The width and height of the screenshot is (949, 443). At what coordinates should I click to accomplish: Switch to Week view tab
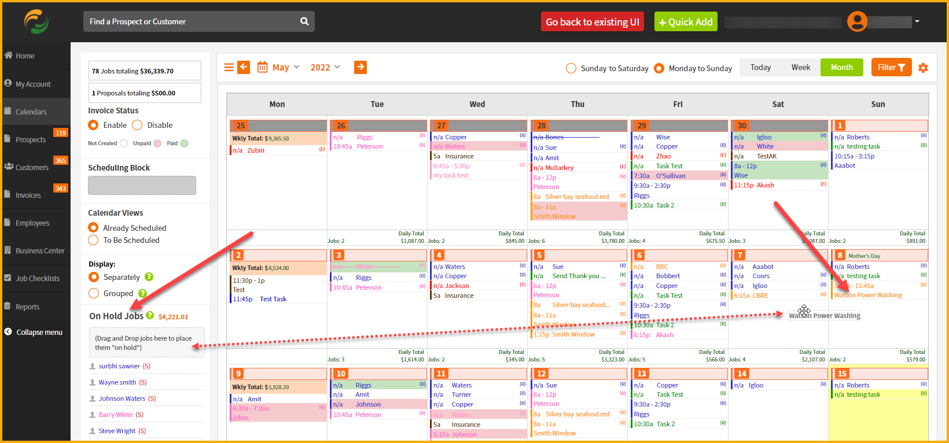[801, 67]
